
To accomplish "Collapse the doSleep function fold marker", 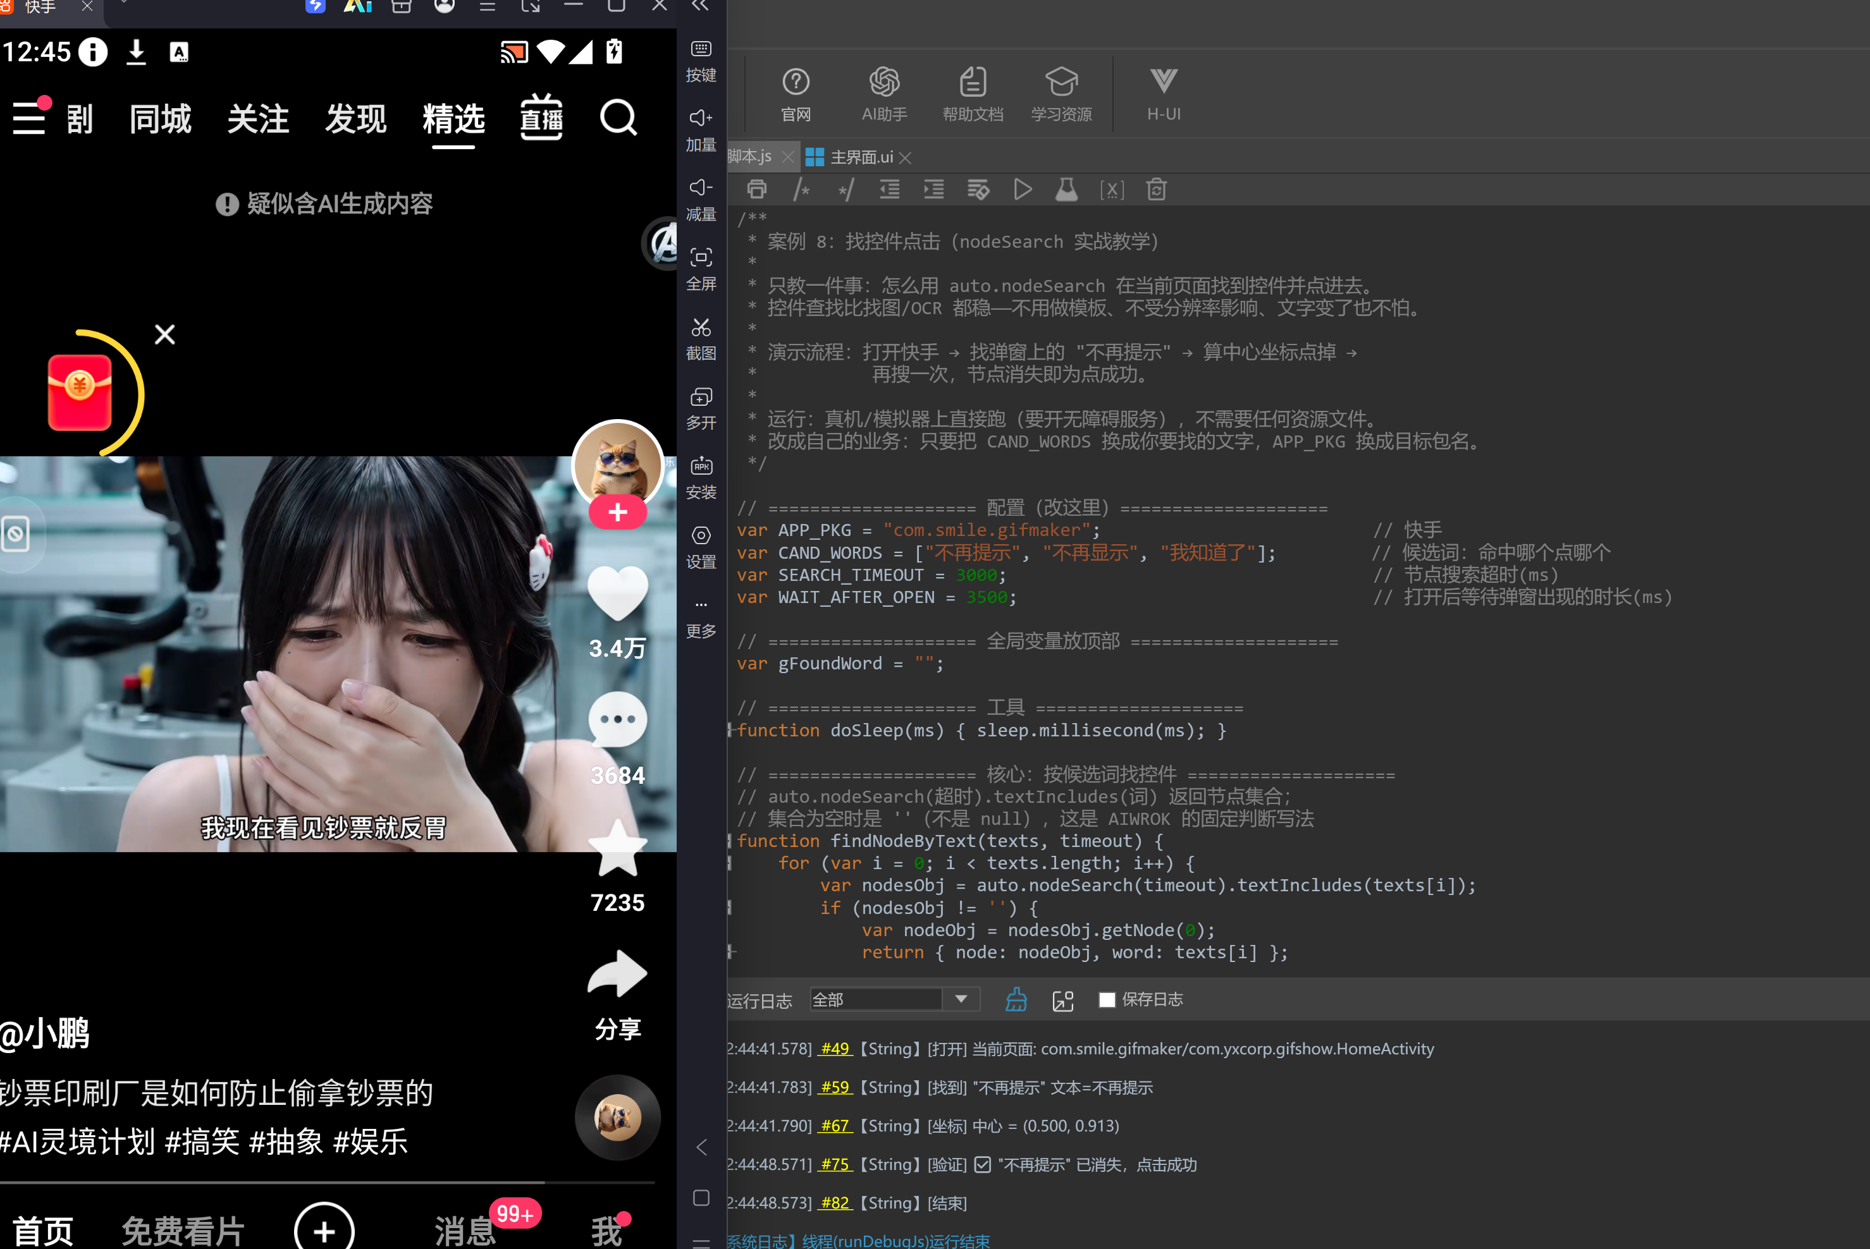I will click(730, 731).
